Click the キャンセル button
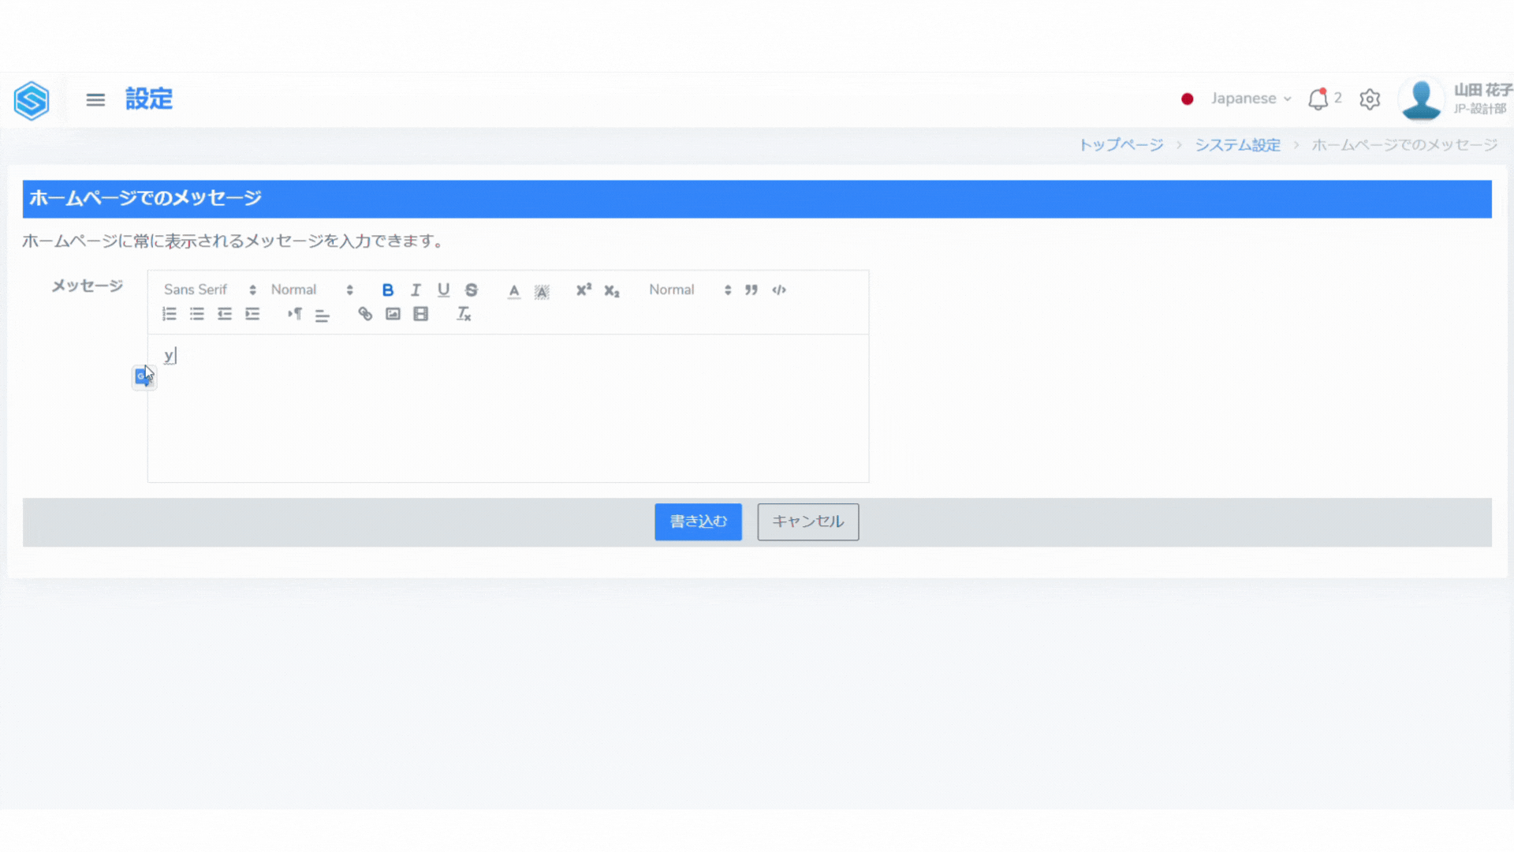The height and width of the screenshot is (852, 1514). coord(807,521)
